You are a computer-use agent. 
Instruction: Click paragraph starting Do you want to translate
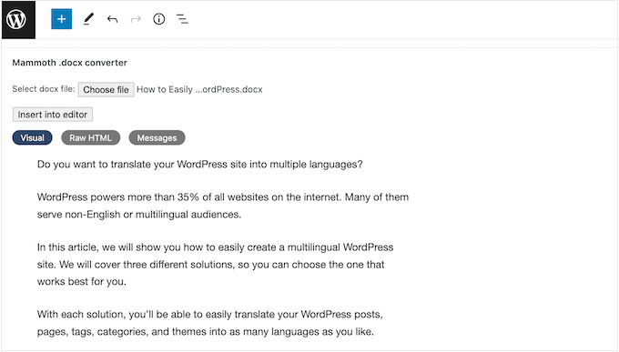coord(199,165)
